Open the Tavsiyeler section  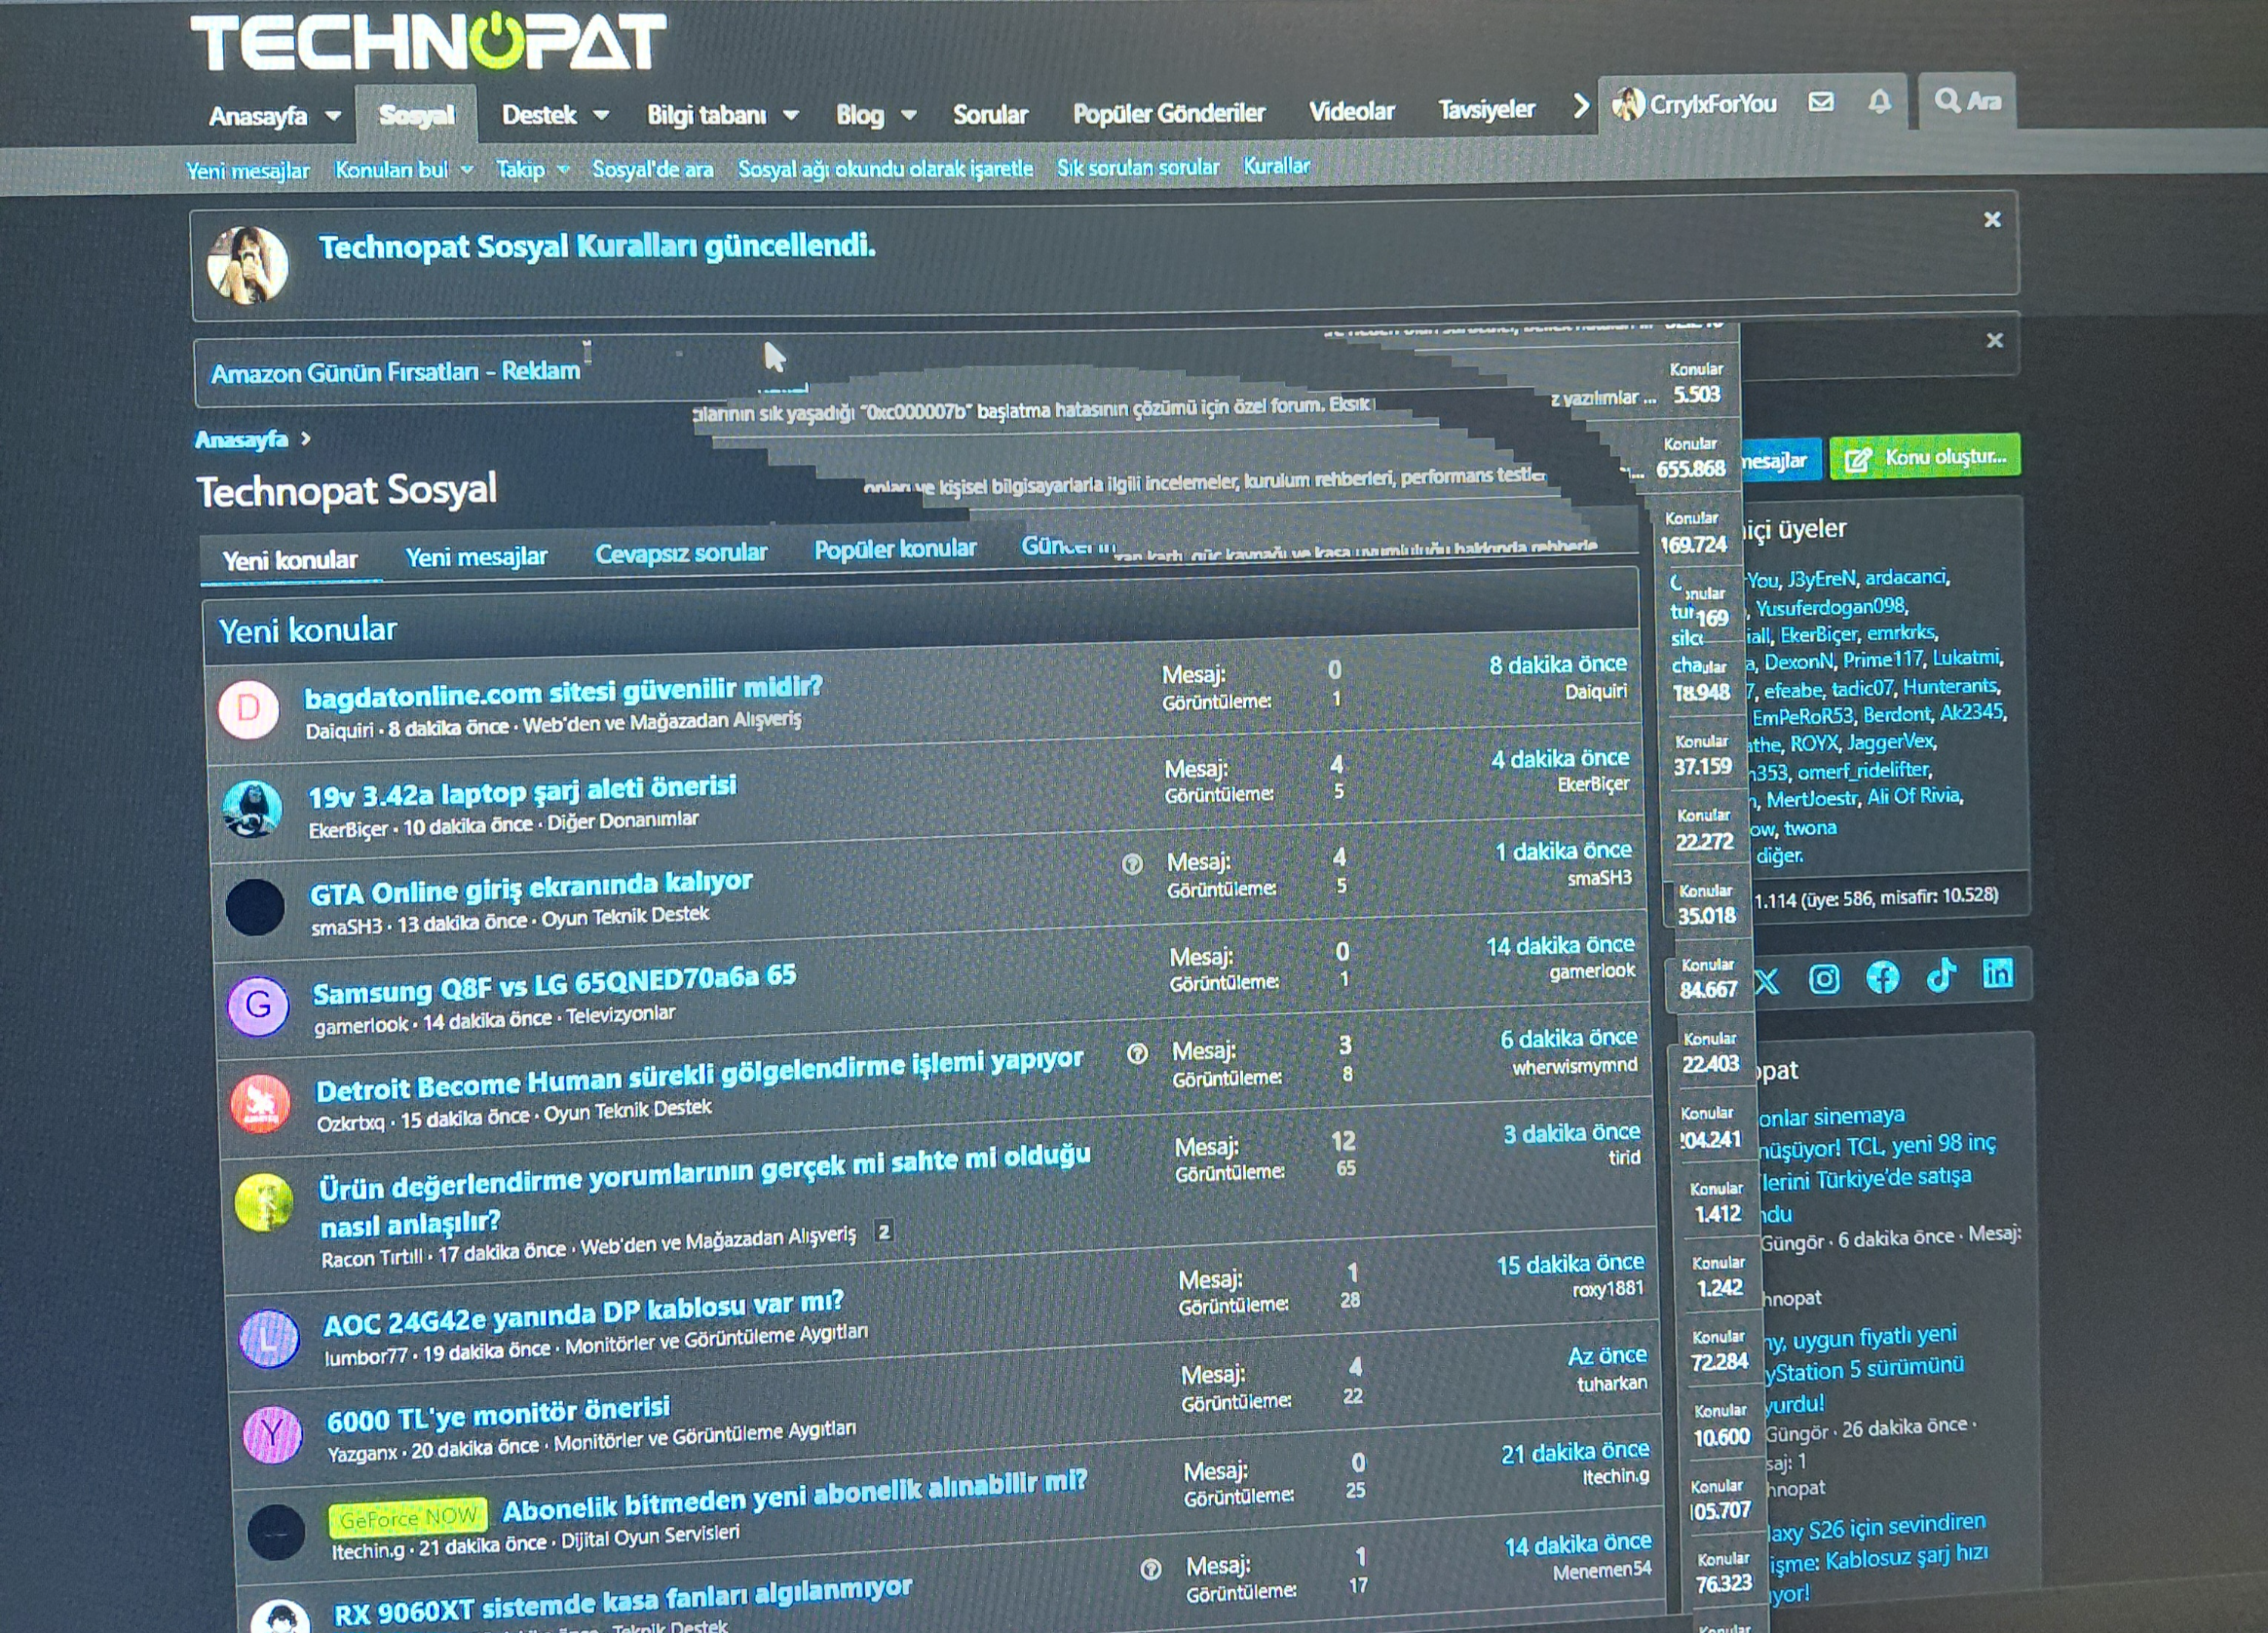pyautogui.click(x=1486, y=109)
